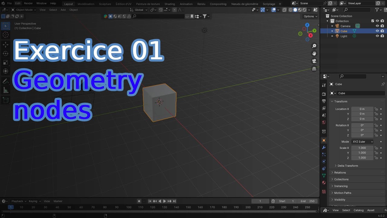Select the Measure tool
The image size is (387, 218).
(5, 90)
